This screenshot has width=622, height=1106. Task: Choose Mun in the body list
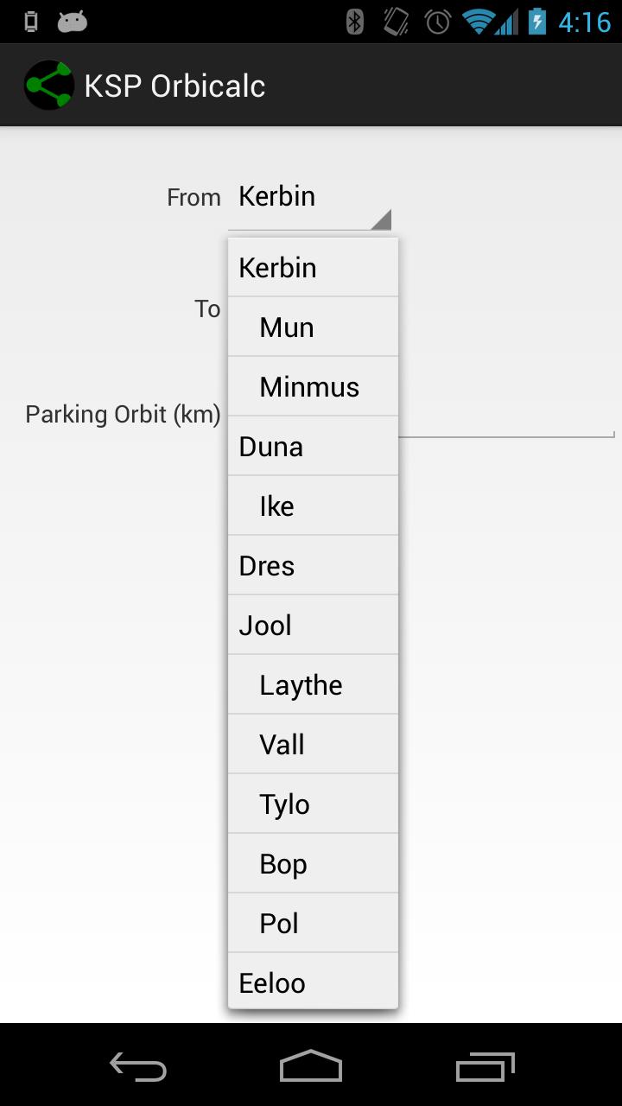pos(313,327)
